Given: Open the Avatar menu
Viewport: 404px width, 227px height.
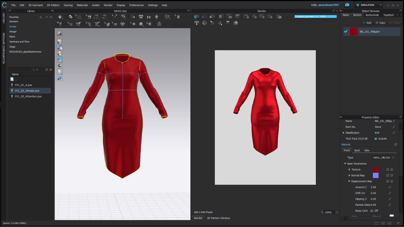Looking at the screenshot, I should point(96,5).
